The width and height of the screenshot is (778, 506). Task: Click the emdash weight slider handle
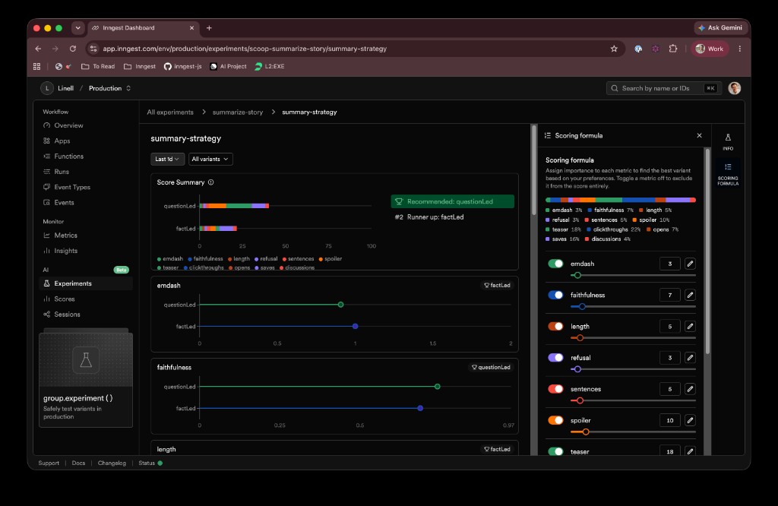[x=577, y=275]
